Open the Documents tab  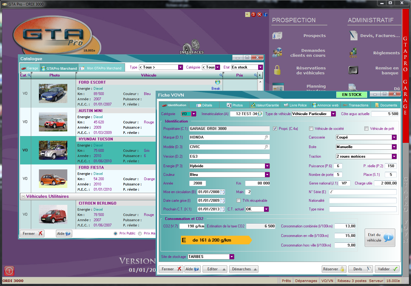tap(386, 105)
